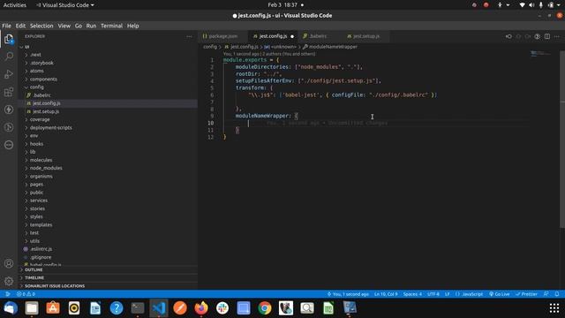Expand the .next folder
The width and height of the screenshot is (565, 318).
(x=35, y=55)
